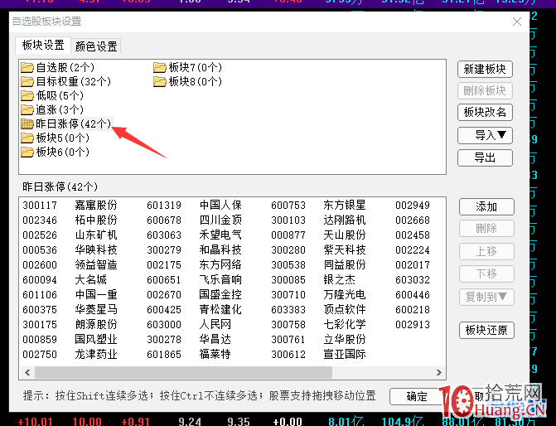The width and height of the screenshot is (556, 426).
Task: Select stock 同益股份 in the list
Action: point(345,264)
